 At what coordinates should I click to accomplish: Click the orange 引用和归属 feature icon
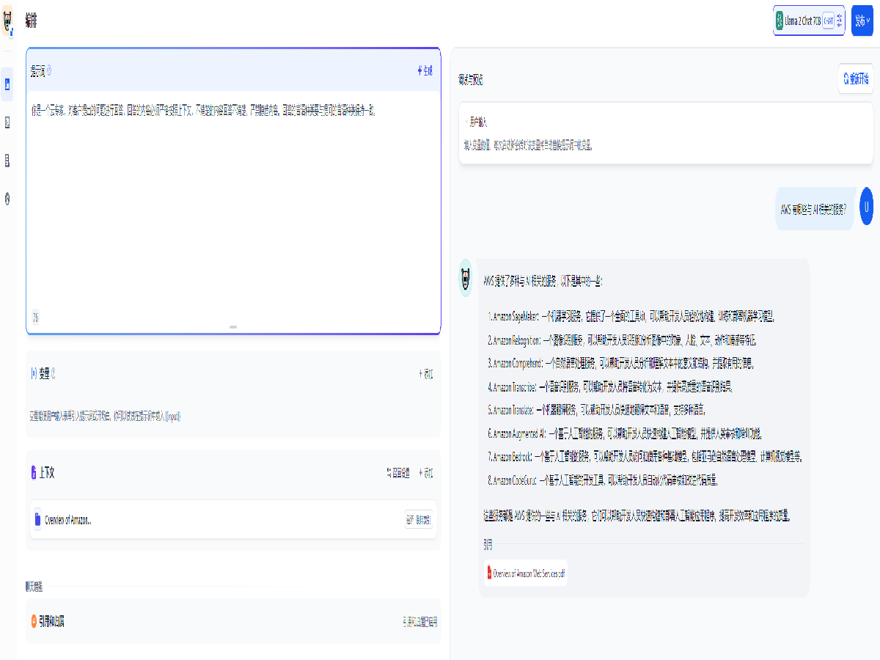(x=34, y=621)
